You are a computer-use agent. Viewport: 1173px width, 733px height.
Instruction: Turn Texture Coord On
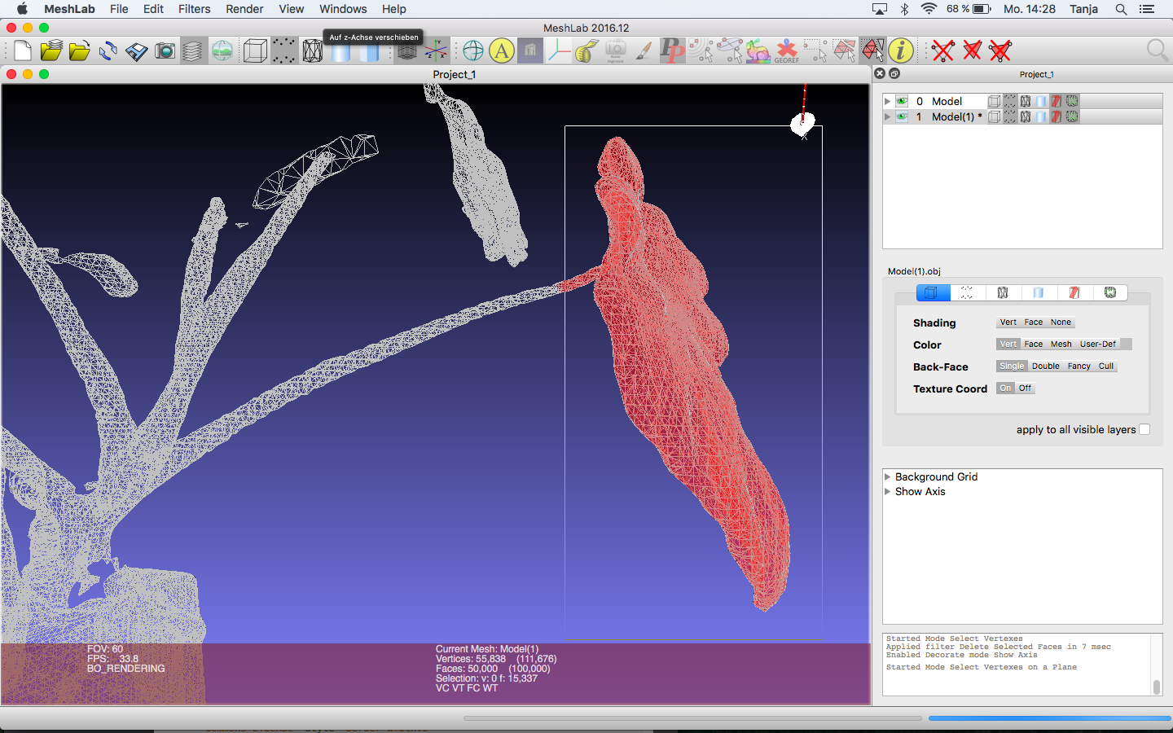(1005, 388)
